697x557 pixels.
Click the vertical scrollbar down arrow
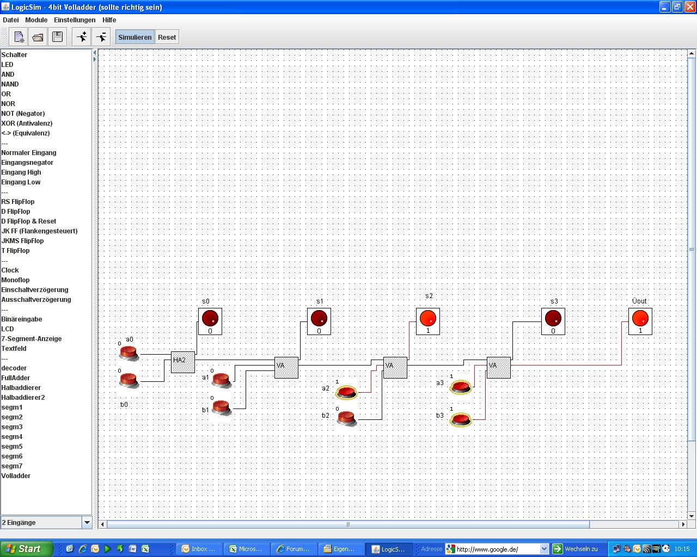click(692, 516)
